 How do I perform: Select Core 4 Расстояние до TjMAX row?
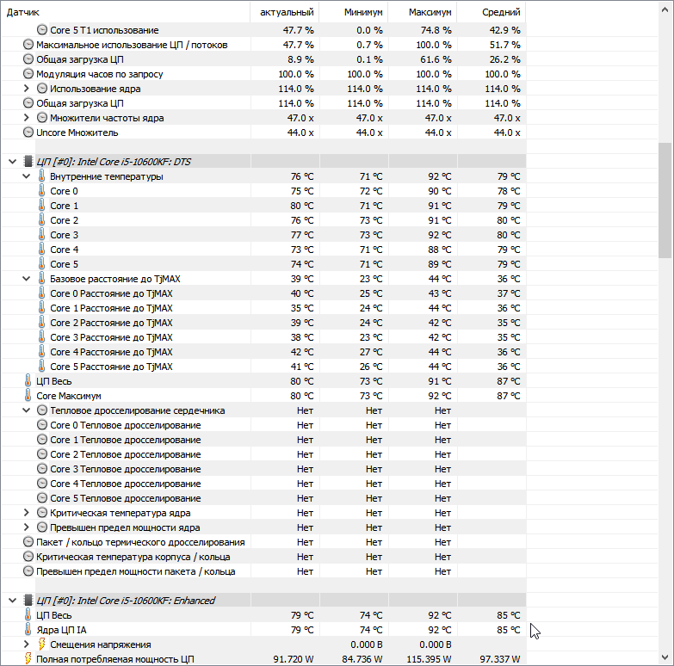tap(263, 352)
